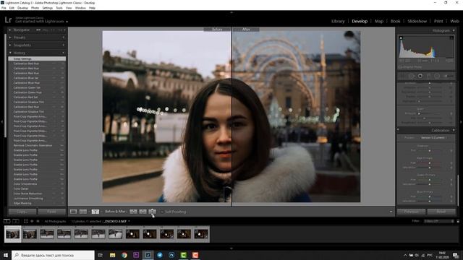Toggle the Calibration panel on/off switch
Screen dimensions: 463x260
[398, 130]
